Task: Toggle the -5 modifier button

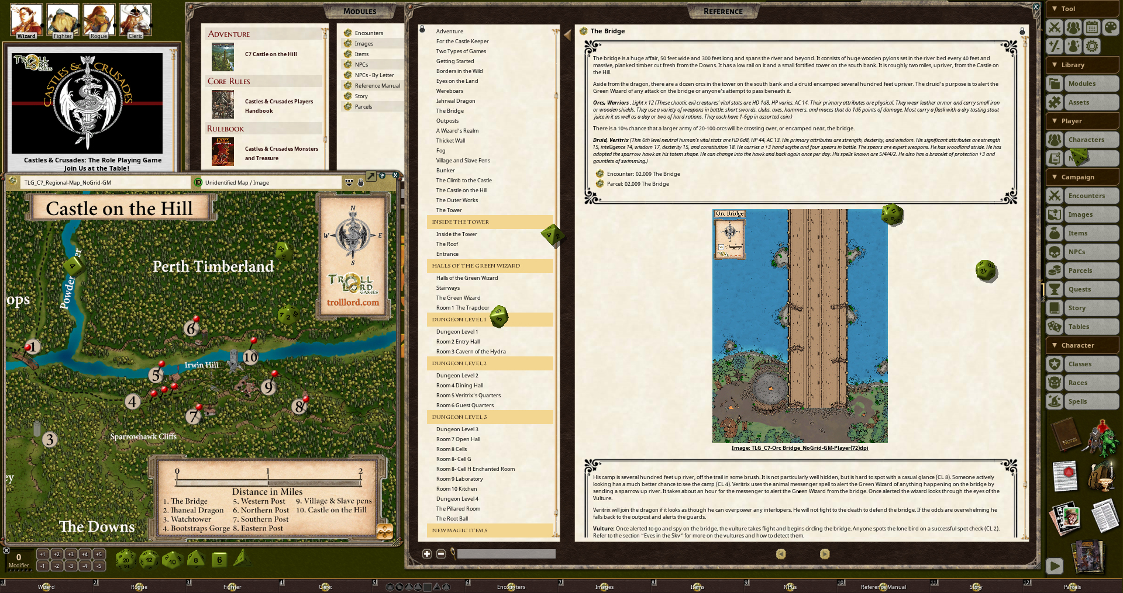Action: click(99, 566)
